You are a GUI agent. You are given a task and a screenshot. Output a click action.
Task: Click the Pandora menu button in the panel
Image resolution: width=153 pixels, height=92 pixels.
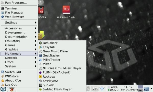coord(3,89)
